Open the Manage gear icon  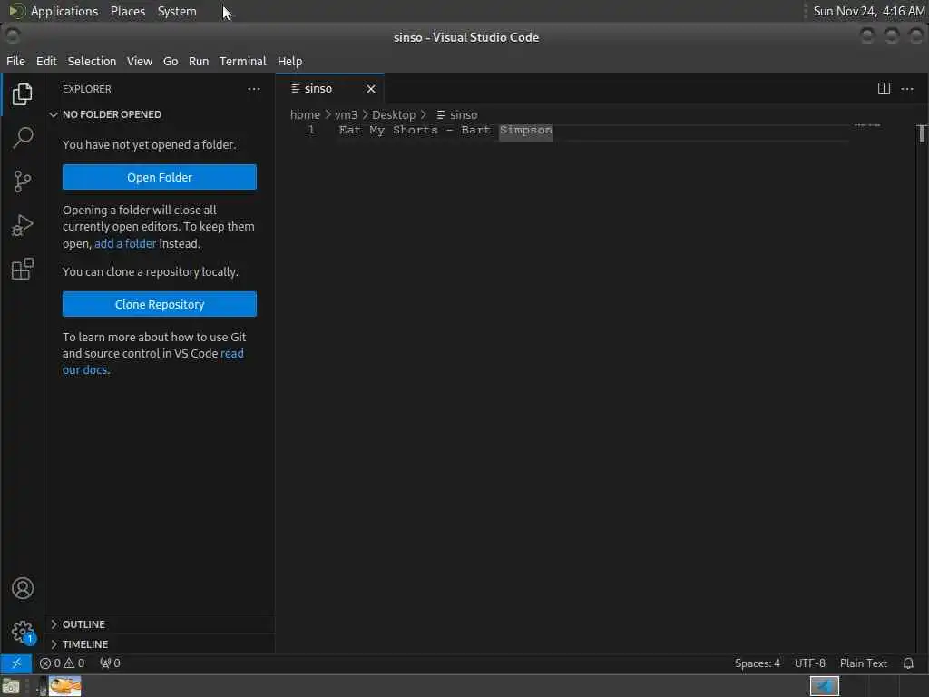click(x=23, y=632)
